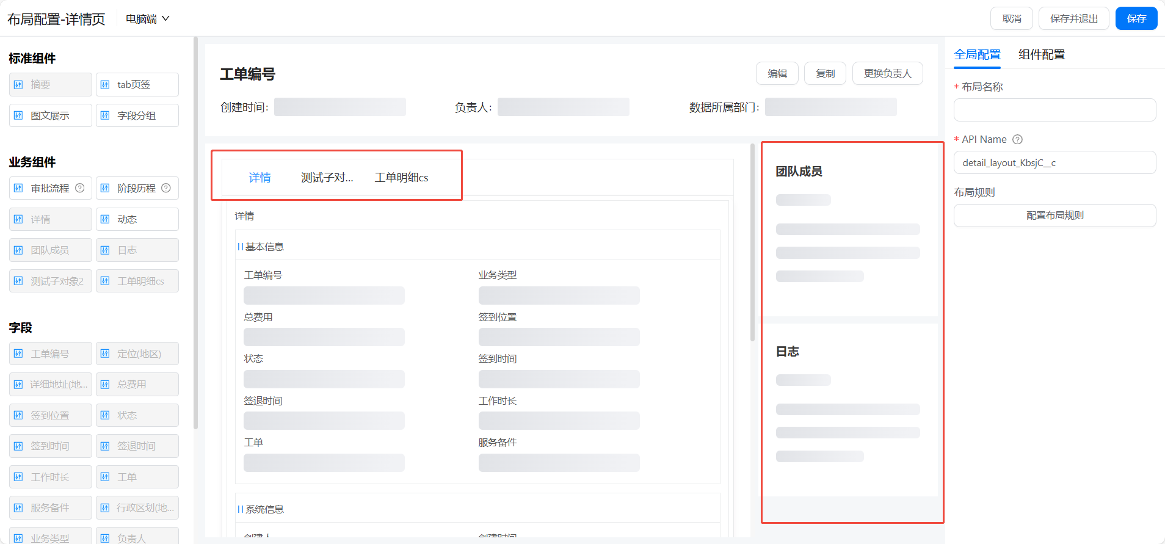
Task: Click the 审批流程 component icon
Action: click(x=18, y=188)
